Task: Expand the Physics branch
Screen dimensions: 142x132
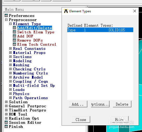Action: (10, 94)
